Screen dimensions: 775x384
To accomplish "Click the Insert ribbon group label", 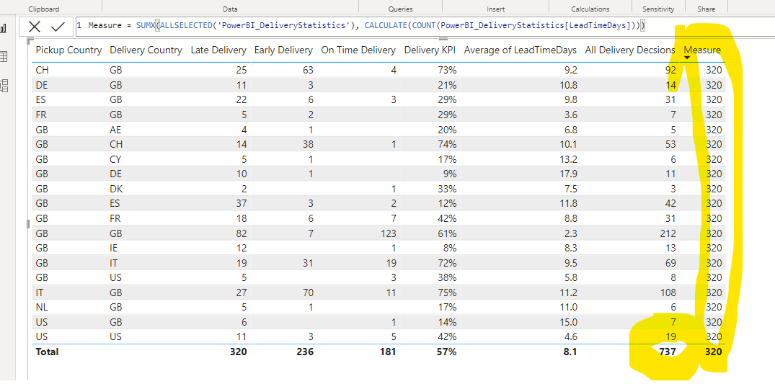I will tap(496, 9).
